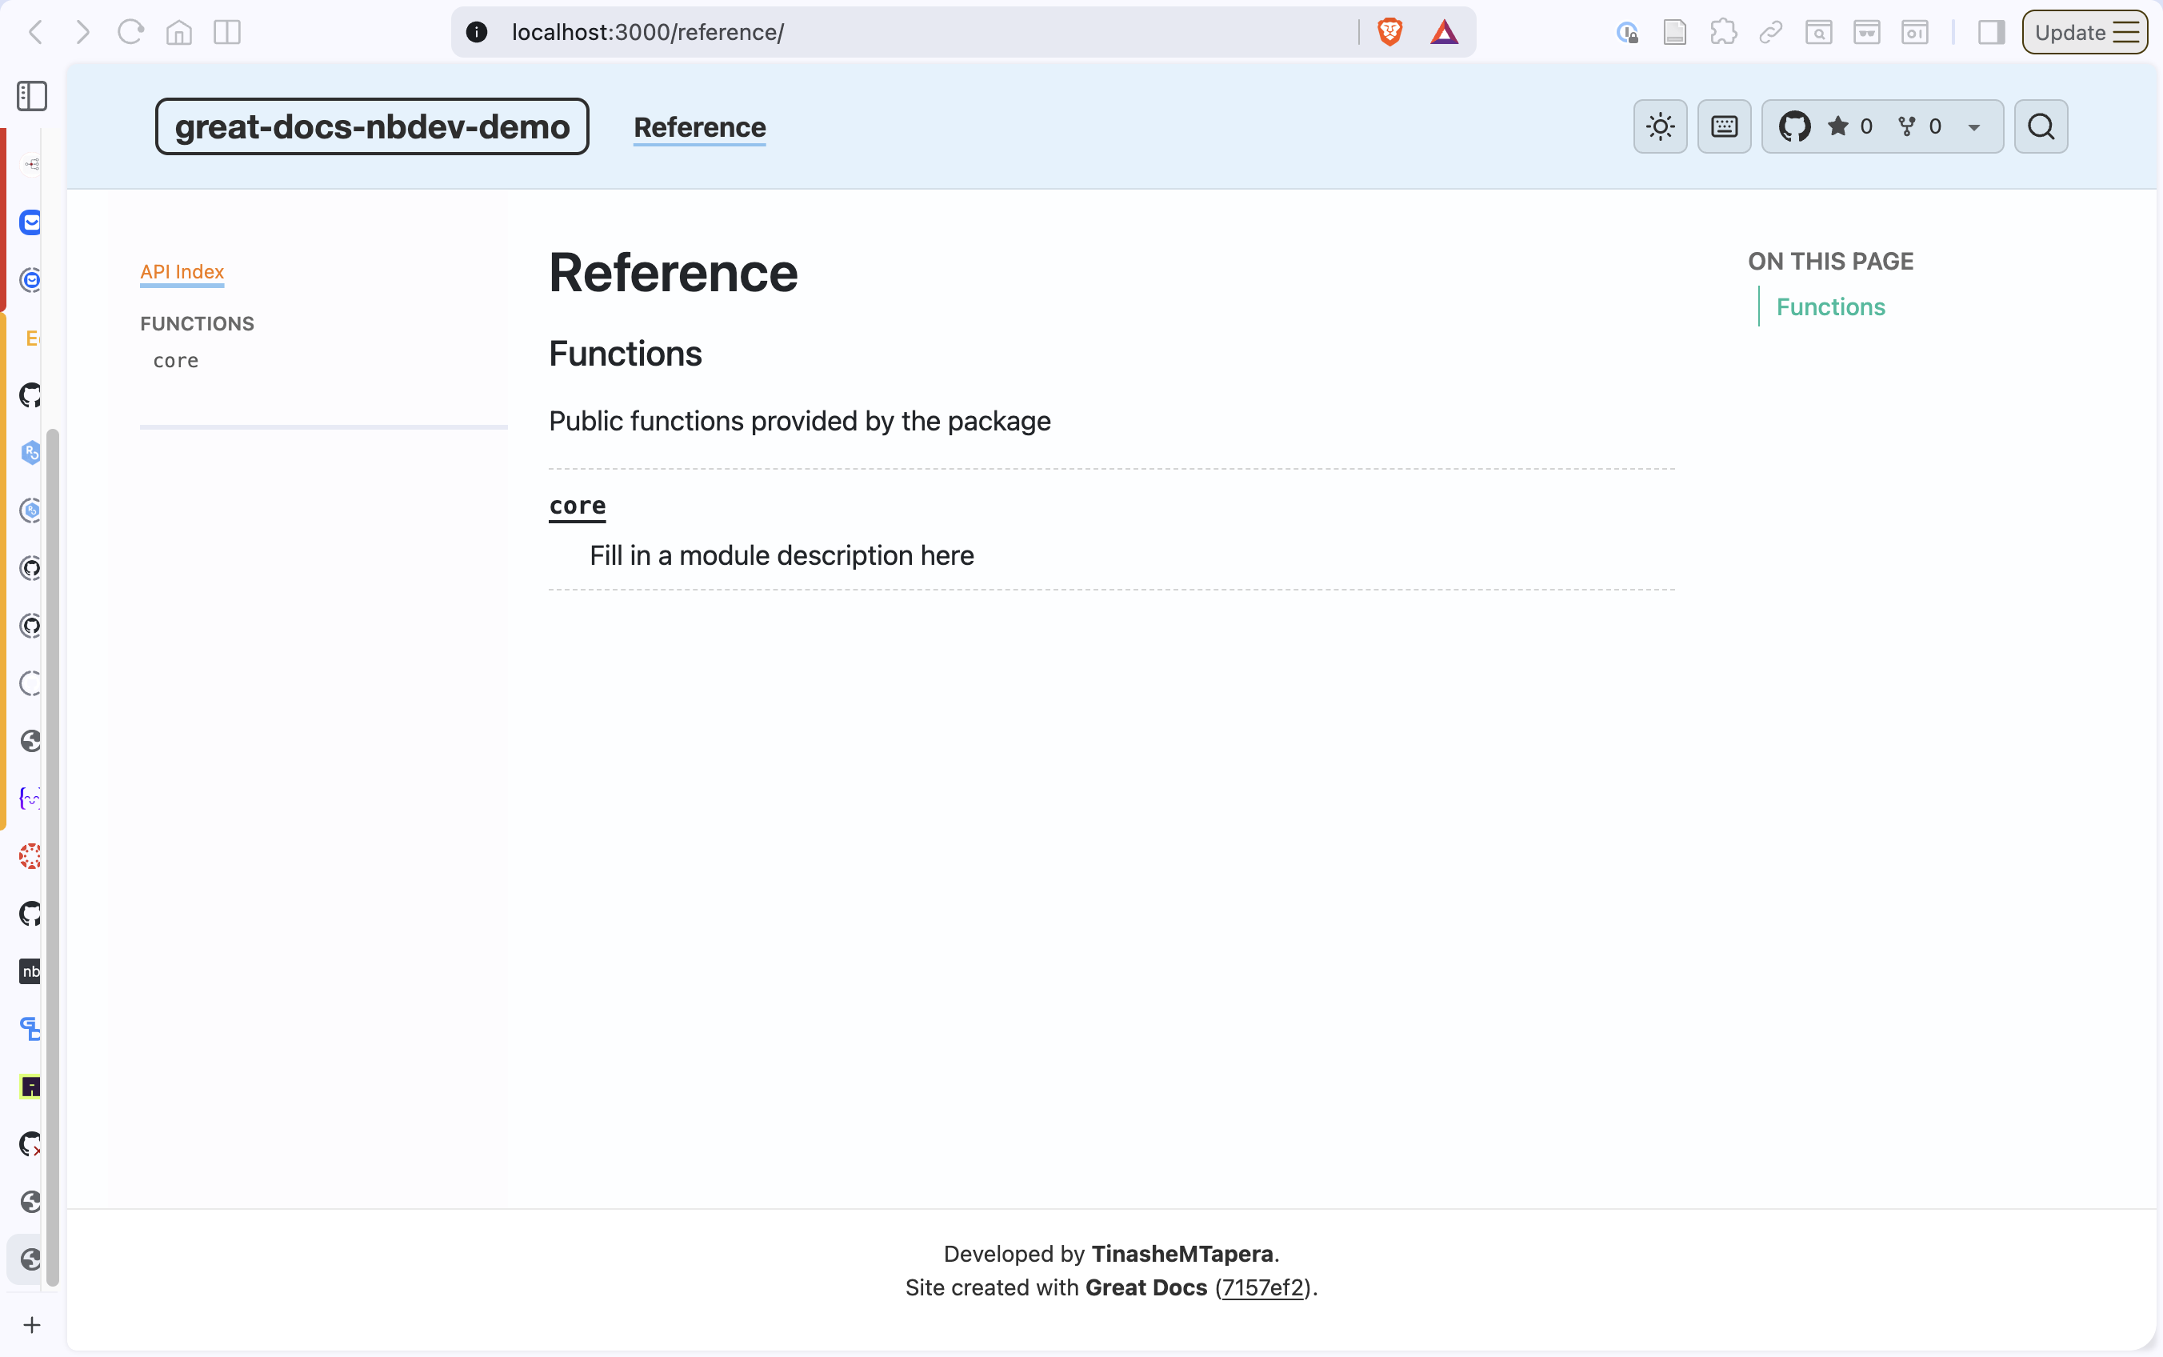This screenshot has width=2163, height=1357.
Task: Select the Reference navbar tab
Action: (699, 127)
